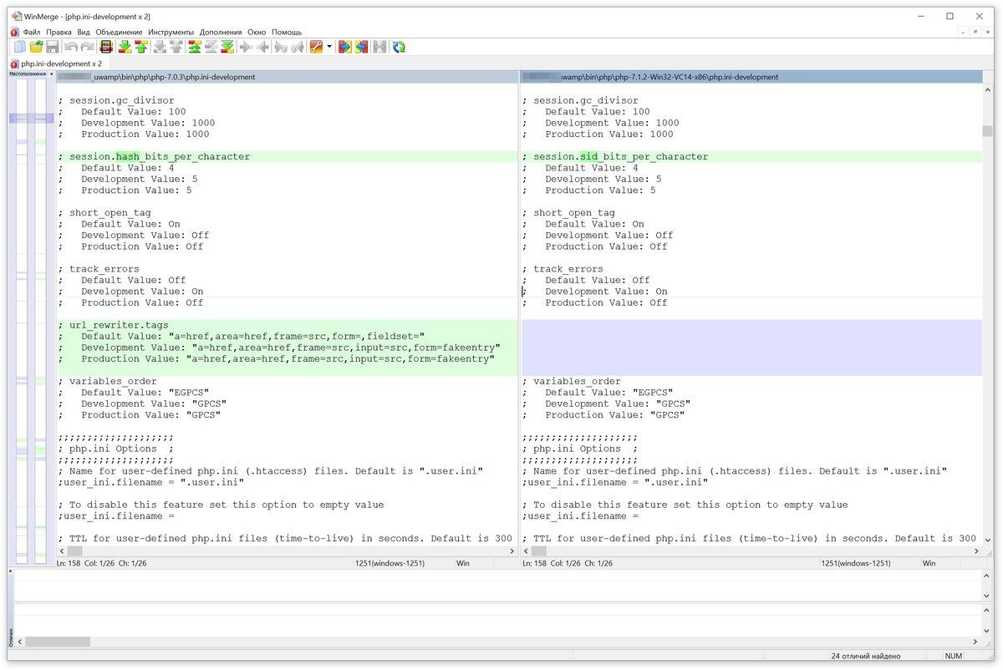Open files with the folder icon
The width and height of the screenshot is (1003, 670).
(x=36, y=47)
